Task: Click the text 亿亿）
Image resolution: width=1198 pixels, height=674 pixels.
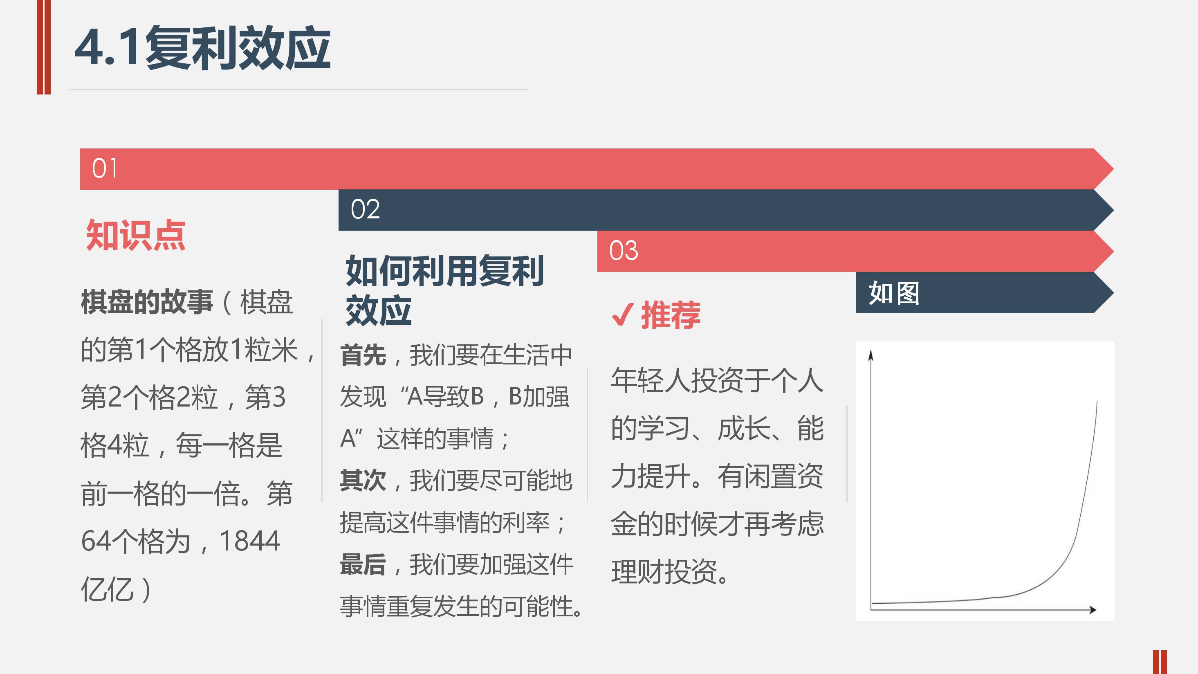Action: click(x=116, y=589)
